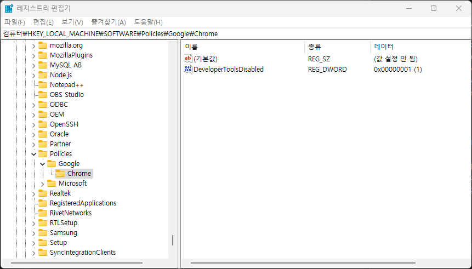Open the 즐겨찾기(A) menu

[x=108, y=22]
